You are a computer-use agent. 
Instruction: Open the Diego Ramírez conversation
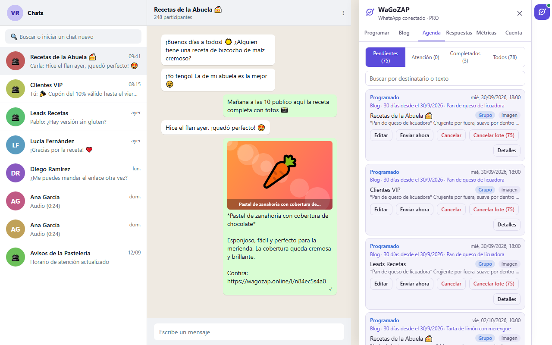[x=73, y=173]
